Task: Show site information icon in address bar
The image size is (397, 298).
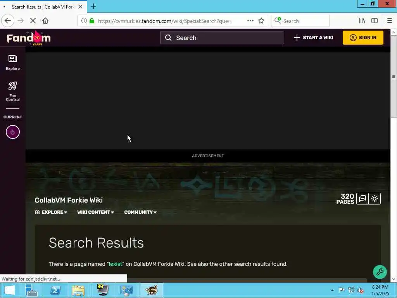Action: [x=84, y=21]
